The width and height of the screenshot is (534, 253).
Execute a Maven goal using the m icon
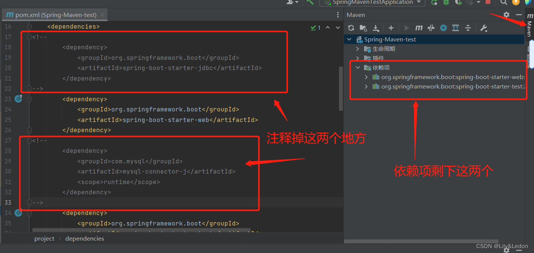click(x=419, y=27)
